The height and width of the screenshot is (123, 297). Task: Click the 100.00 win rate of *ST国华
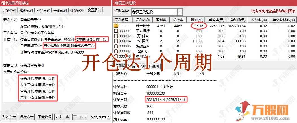[x=198, y=41]
